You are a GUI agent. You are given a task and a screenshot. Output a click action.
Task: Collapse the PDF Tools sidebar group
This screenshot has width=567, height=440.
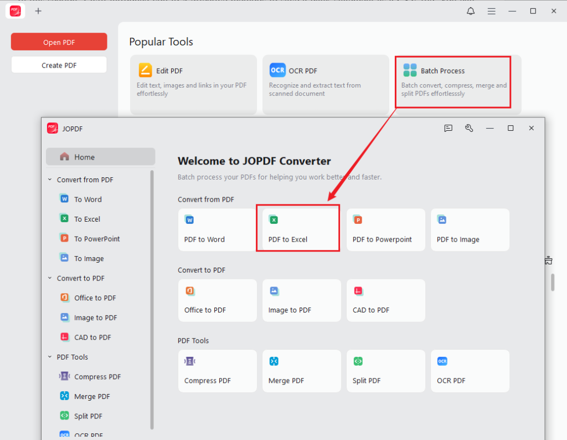50,357
